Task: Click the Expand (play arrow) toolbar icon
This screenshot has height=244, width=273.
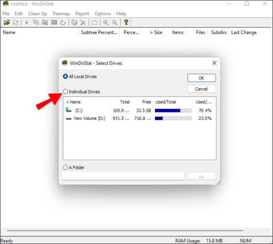Action: pos(27,23)
